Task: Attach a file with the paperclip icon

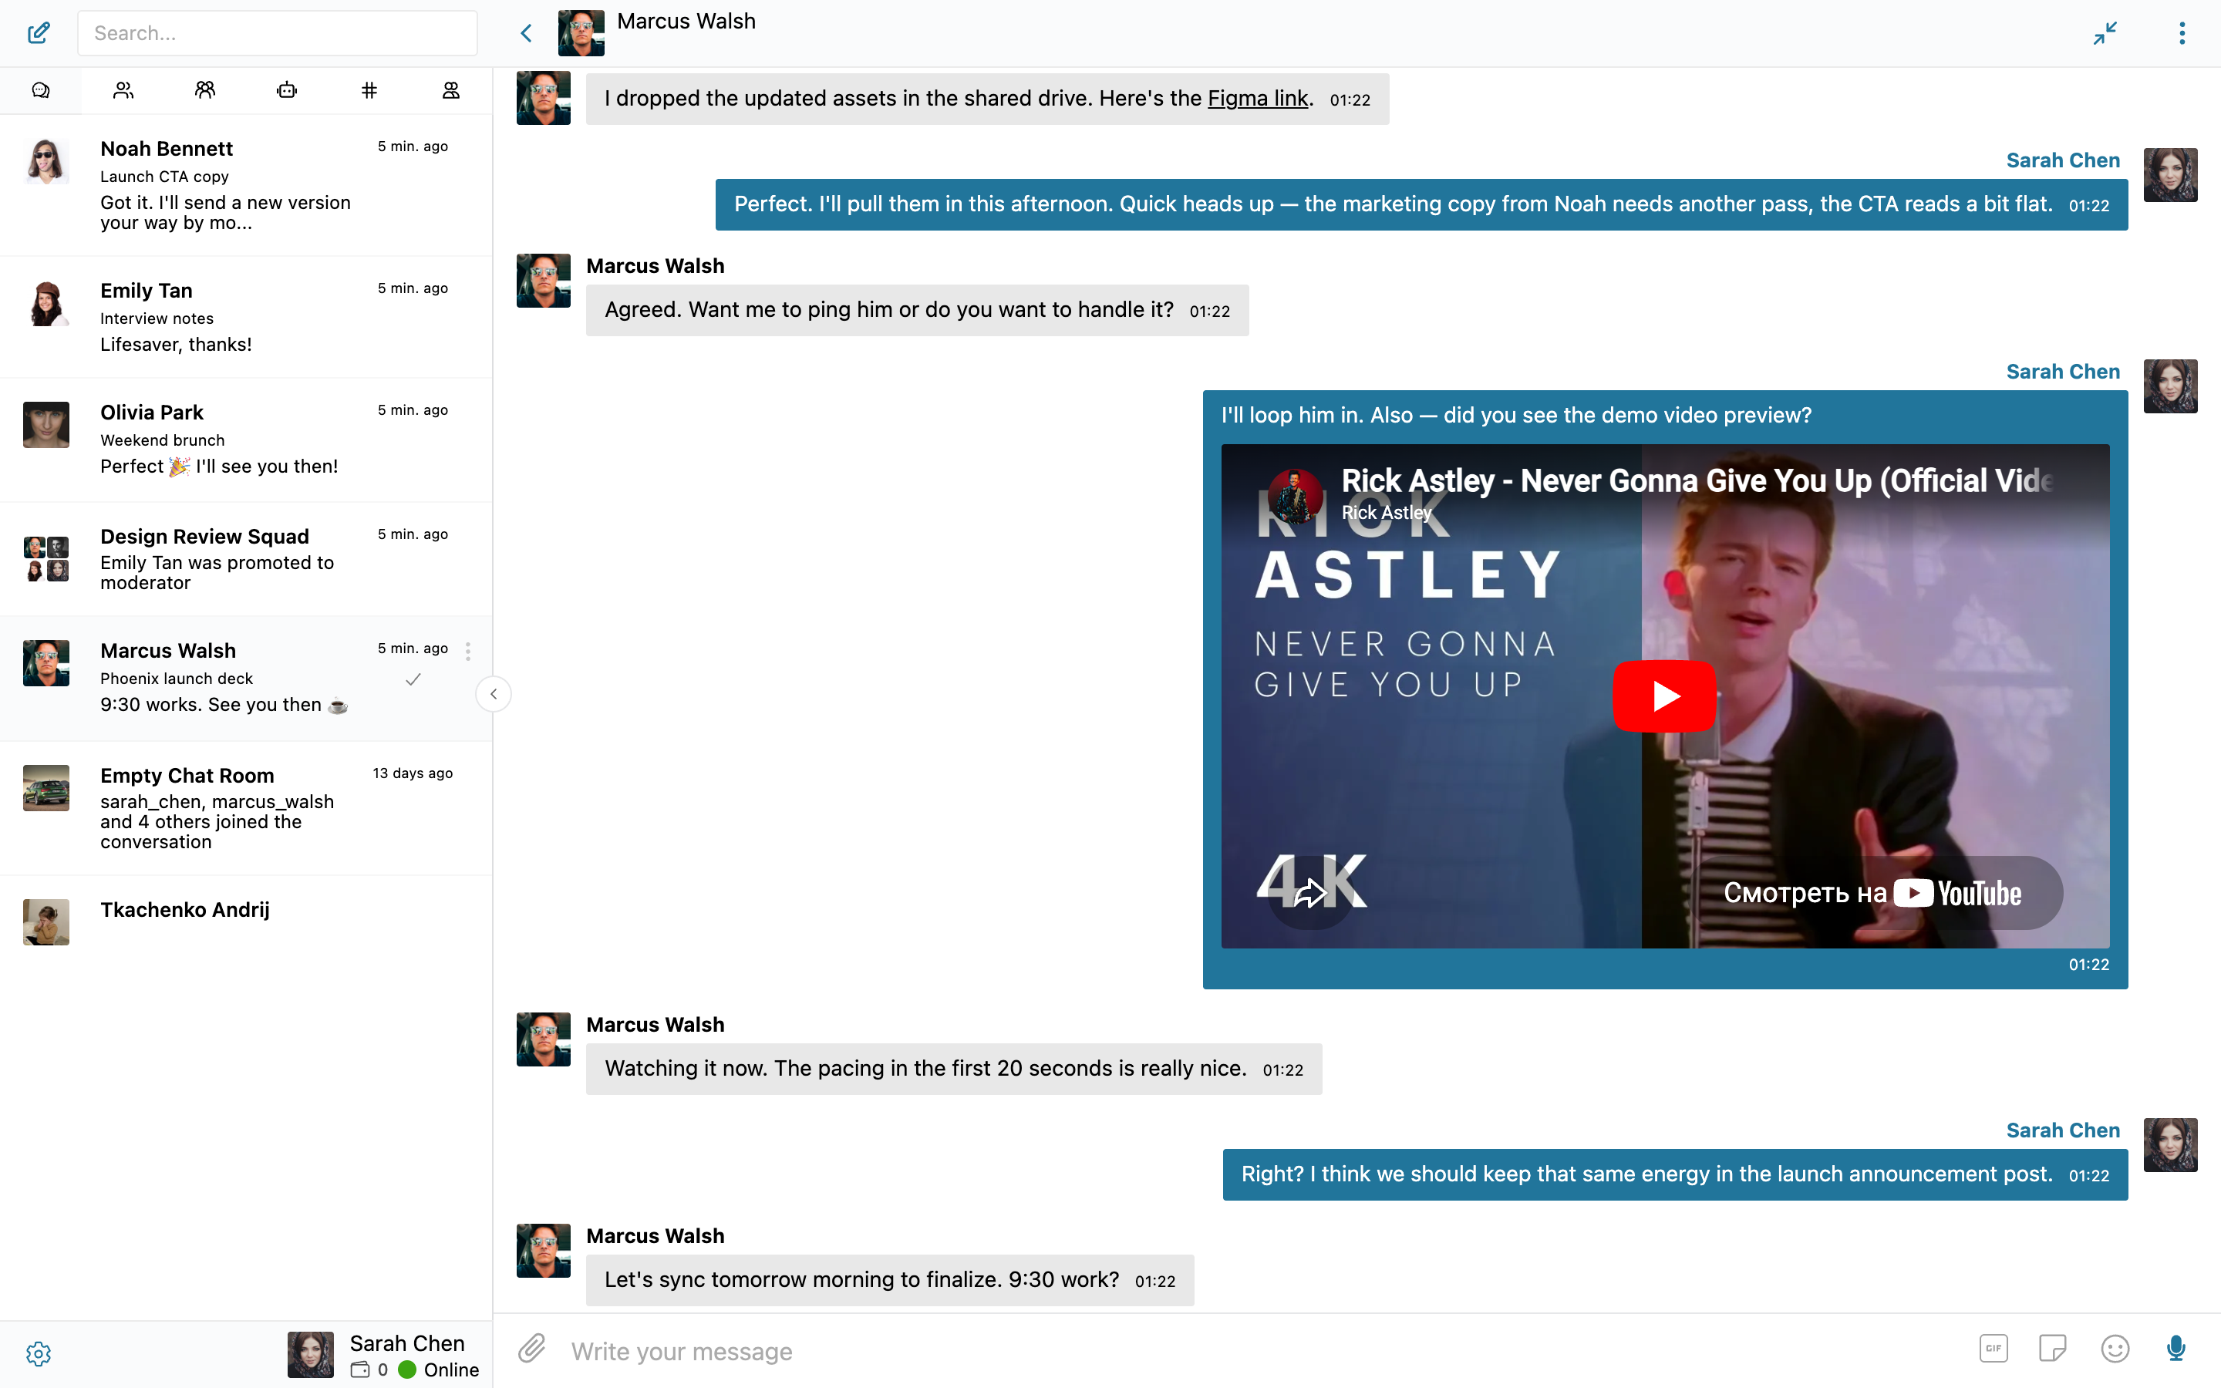Action: tap(531, 1349)
